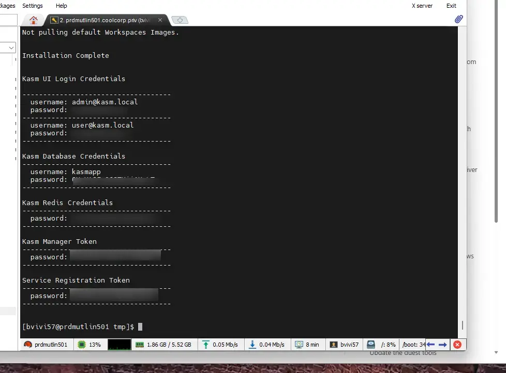
Task: Click the red hat prdmutlin501 host indicator
Action: click(46, 345)
